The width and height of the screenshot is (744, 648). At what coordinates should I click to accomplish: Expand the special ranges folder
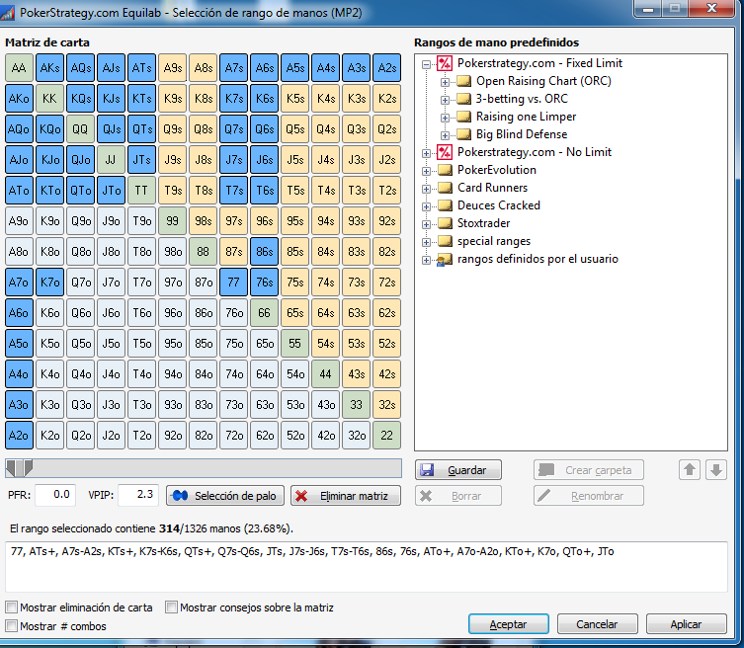click(426, 242)
